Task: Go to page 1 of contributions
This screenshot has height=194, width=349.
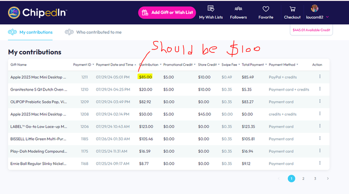Action: (x=291, y=178)
